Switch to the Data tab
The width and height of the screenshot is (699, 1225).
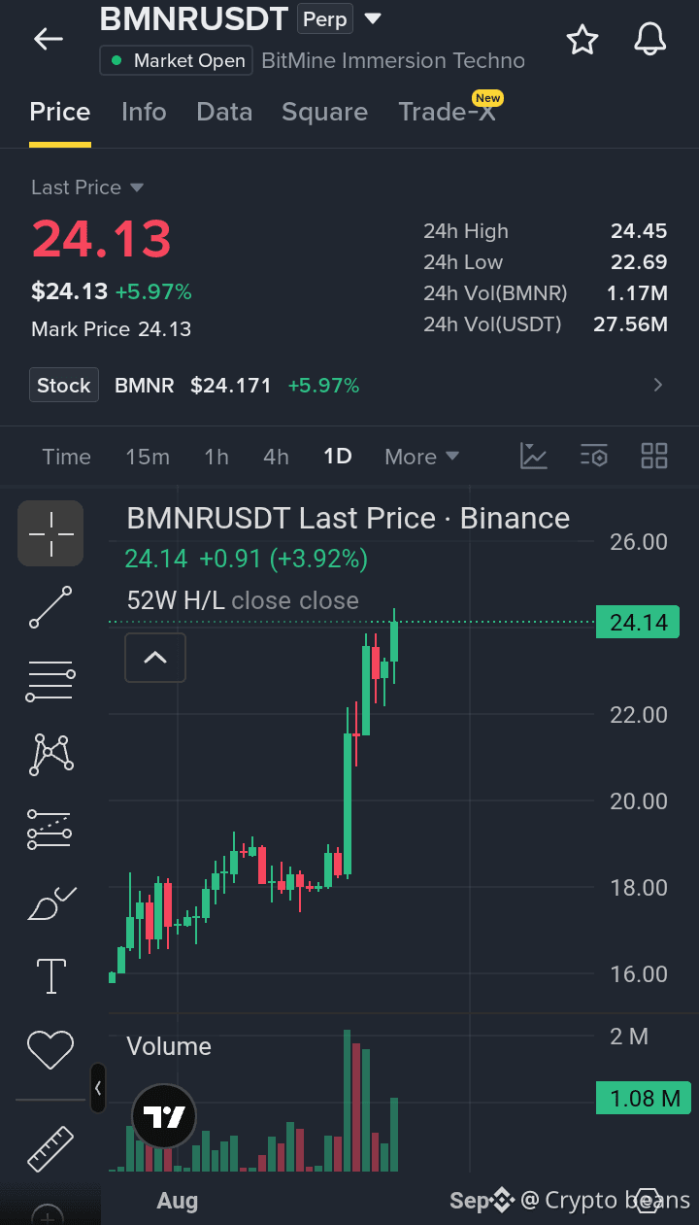click(x=224, y=112)
